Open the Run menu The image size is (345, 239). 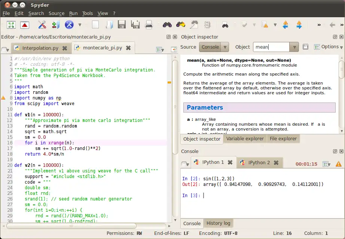[x=73, y=13]
